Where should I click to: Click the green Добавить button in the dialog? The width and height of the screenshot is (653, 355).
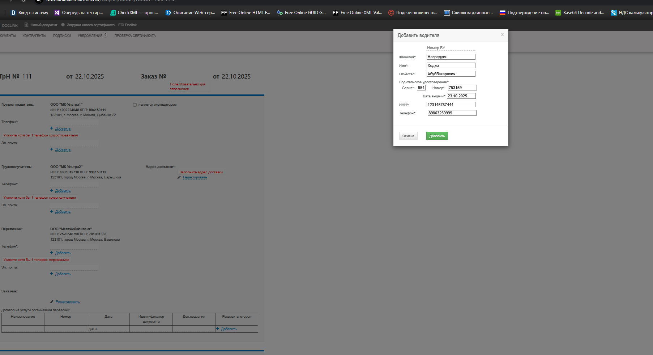pos(437,136)
